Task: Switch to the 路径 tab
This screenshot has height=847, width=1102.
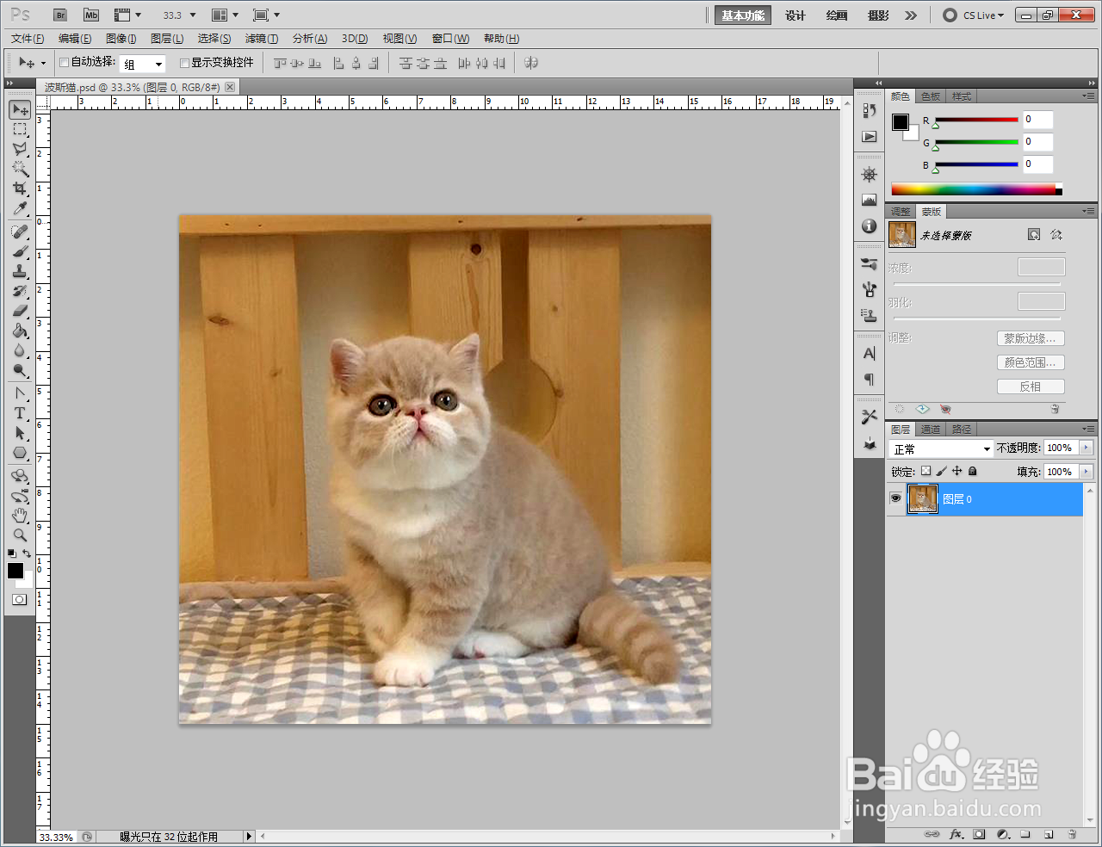Action: [962, 430]
